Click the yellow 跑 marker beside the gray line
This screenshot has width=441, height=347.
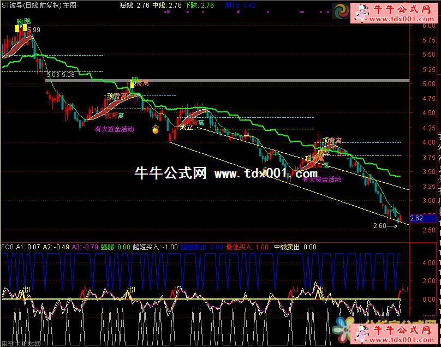[x=133, y=83]
